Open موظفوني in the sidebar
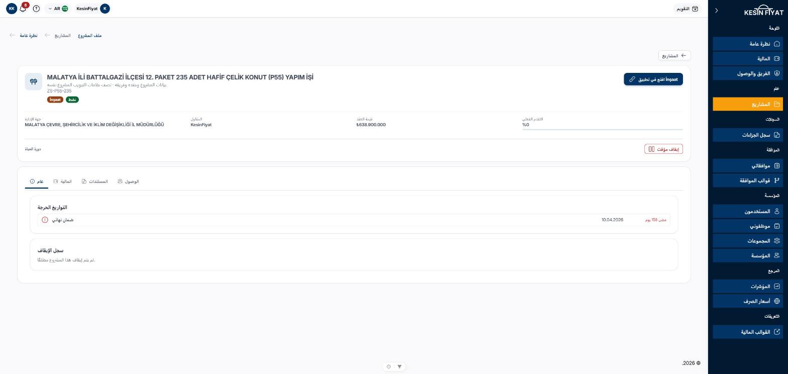 coord(748,226)
